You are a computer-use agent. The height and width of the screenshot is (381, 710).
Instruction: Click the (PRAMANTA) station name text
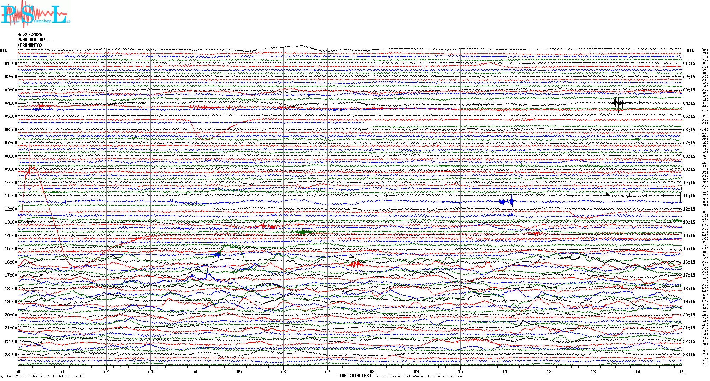tap(30, 45)
